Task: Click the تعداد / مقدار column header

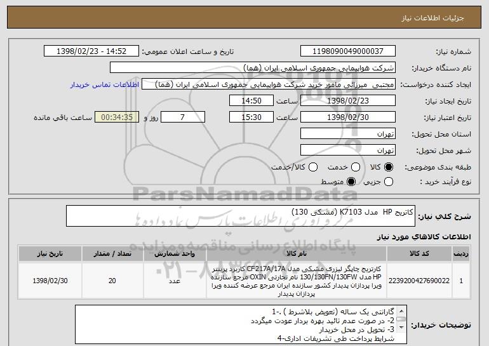Action: coord(112,254)
